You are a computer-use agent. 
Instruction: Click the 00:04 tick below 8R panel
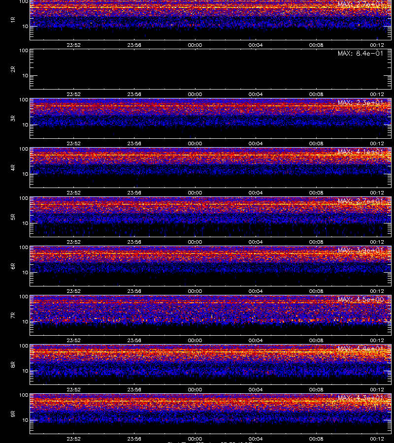pos(256,390)
